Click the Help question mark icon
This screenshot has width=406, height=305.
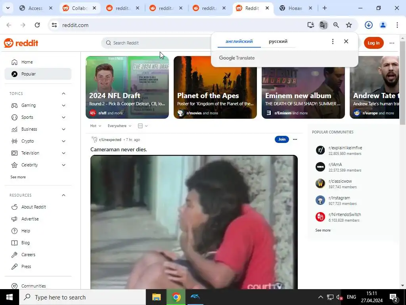point(15,231)
